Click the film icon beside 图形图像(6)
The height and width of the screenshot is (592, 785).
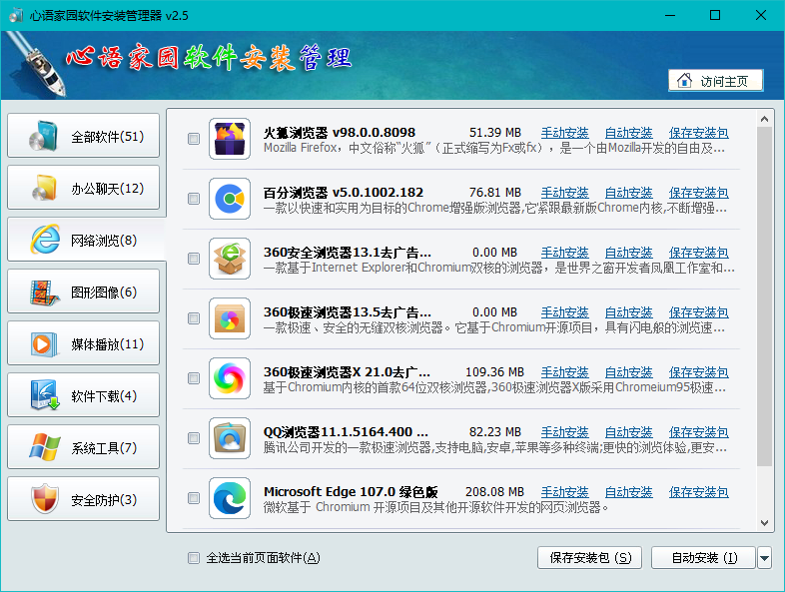[x=44, y=293]
